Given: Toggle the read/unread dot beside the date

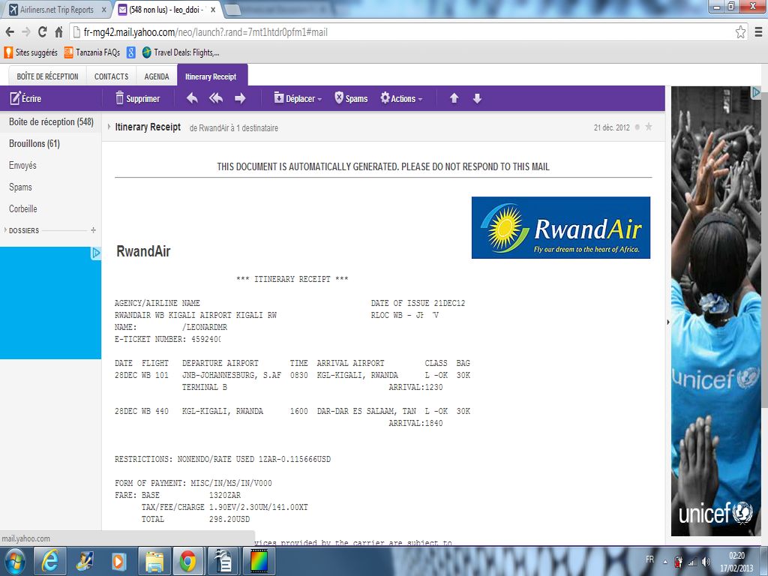Looking at the screenshot, I should pyautogui.click(x=637, y=127).
